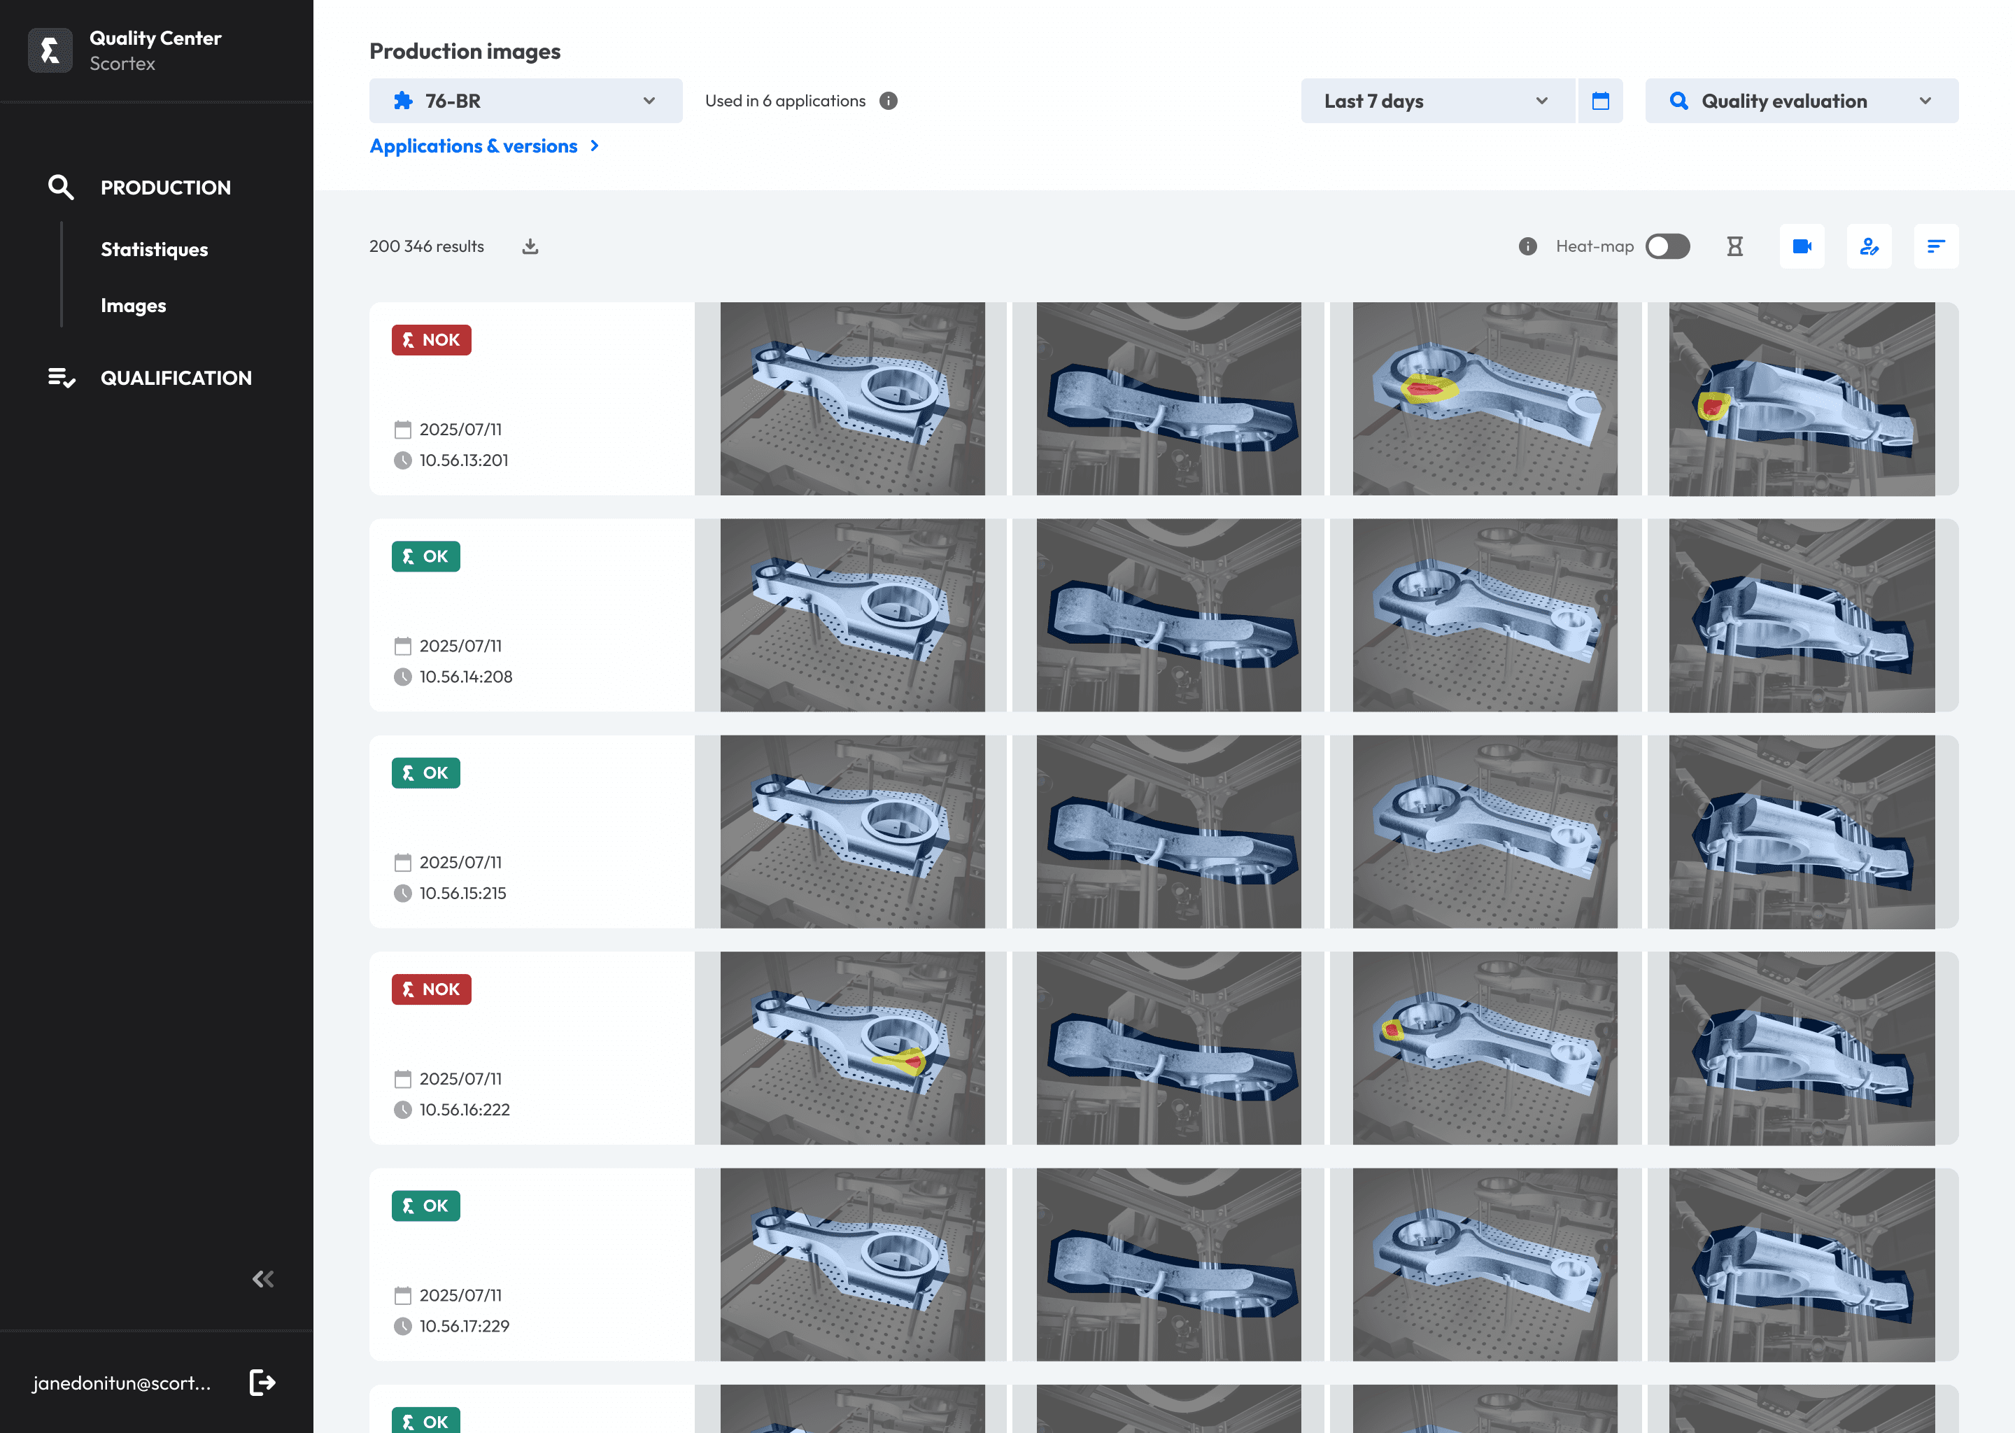This screenshot has width=2015, height=1433.
Task: Click the hourglass filter icon
Action: (1734, 246)
